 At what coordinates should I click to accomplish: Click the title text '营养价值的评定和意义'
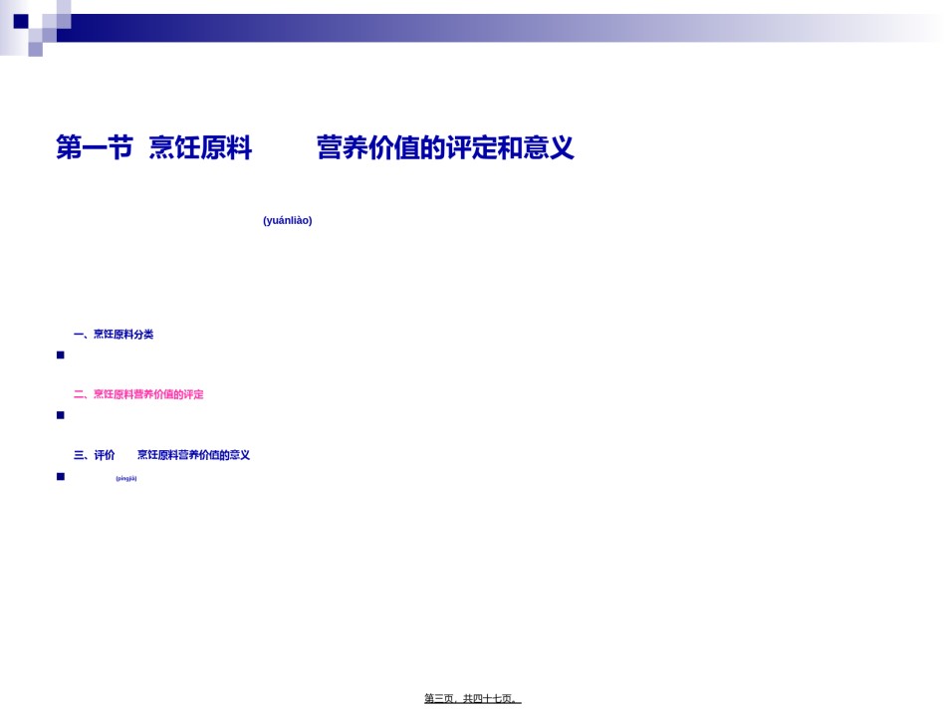pos(445,147)
